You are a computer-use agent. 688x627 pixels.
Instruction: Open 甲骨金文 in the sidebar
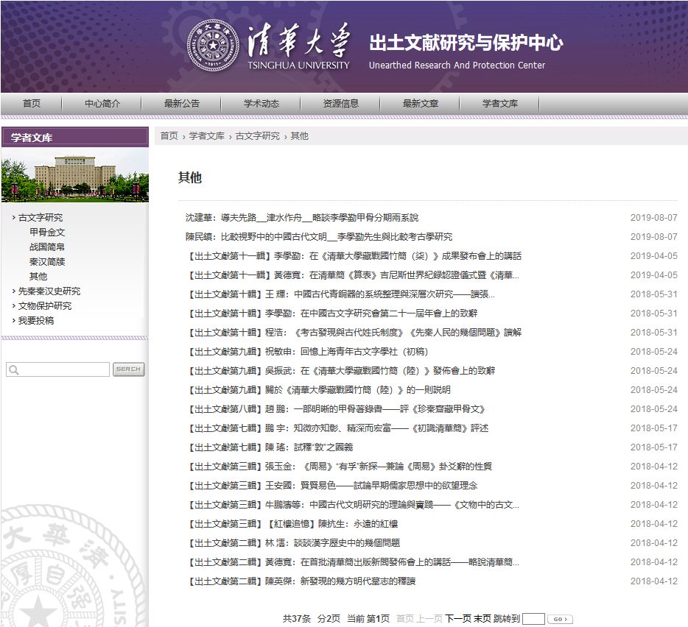[x=47, y=232]
